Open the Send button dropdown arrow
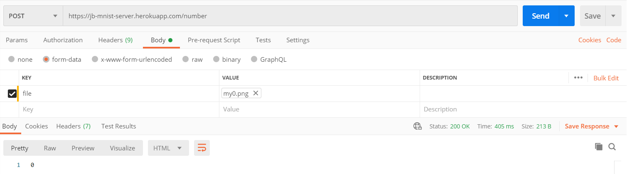This screenshot has height=174, width=627. [566, 16]
